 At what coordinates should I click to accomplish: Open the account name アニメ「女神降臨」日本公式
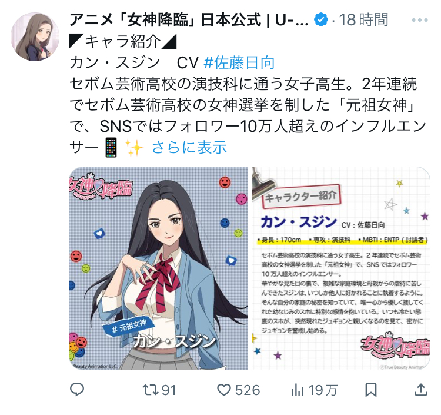189,20
